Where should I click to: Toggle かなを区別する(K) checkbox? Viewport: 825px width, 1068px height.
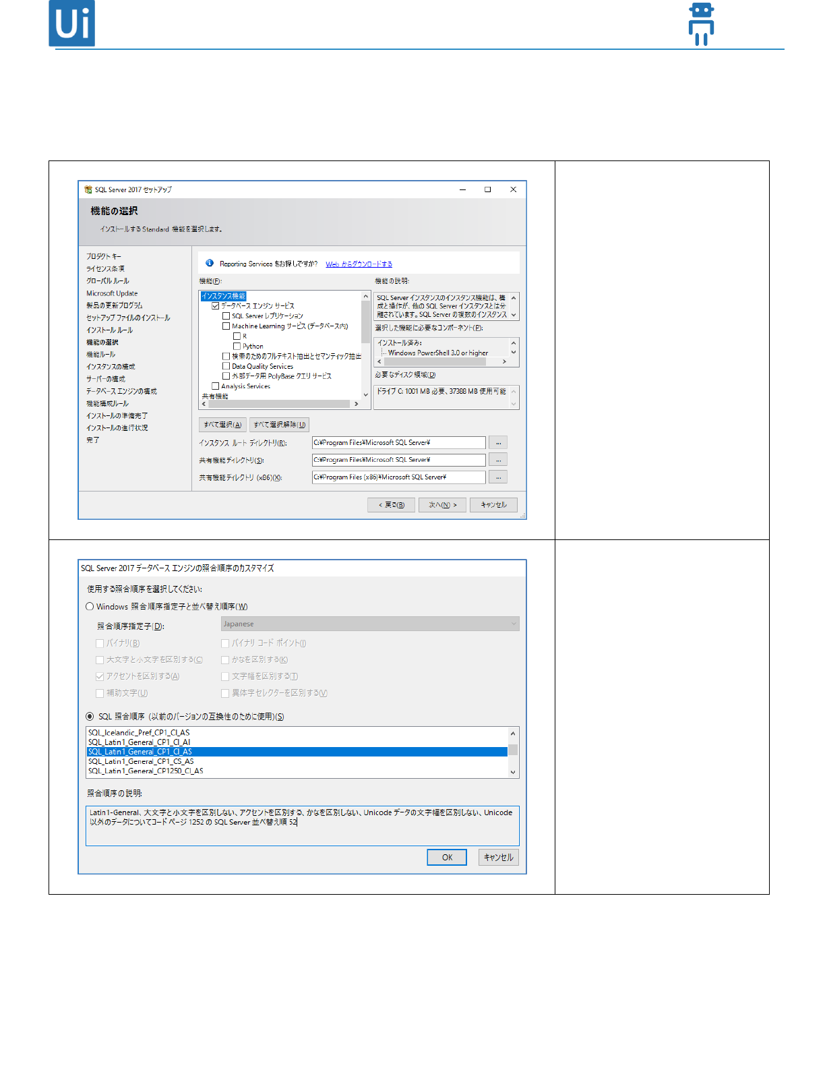coord(225,659)
